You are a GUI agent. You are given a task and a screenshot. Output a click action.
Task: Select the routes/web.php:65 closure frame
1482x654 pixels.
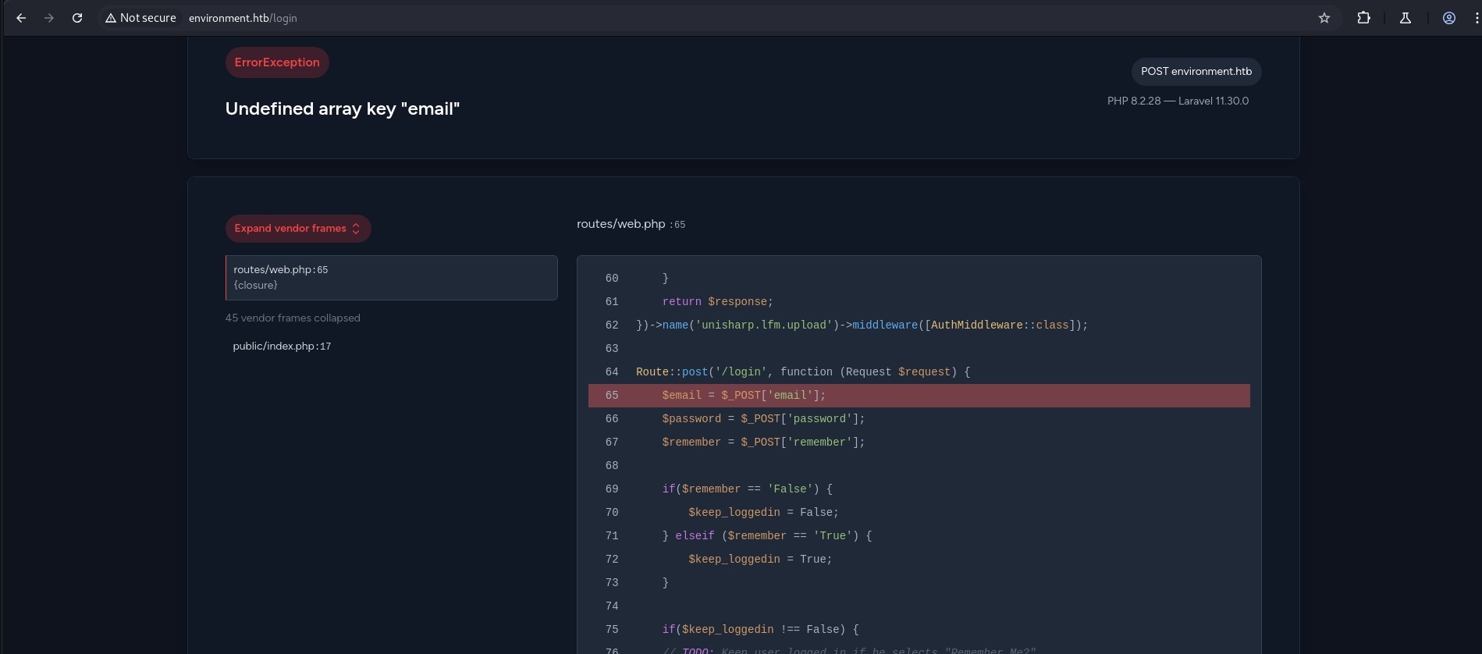coord(391,278)
